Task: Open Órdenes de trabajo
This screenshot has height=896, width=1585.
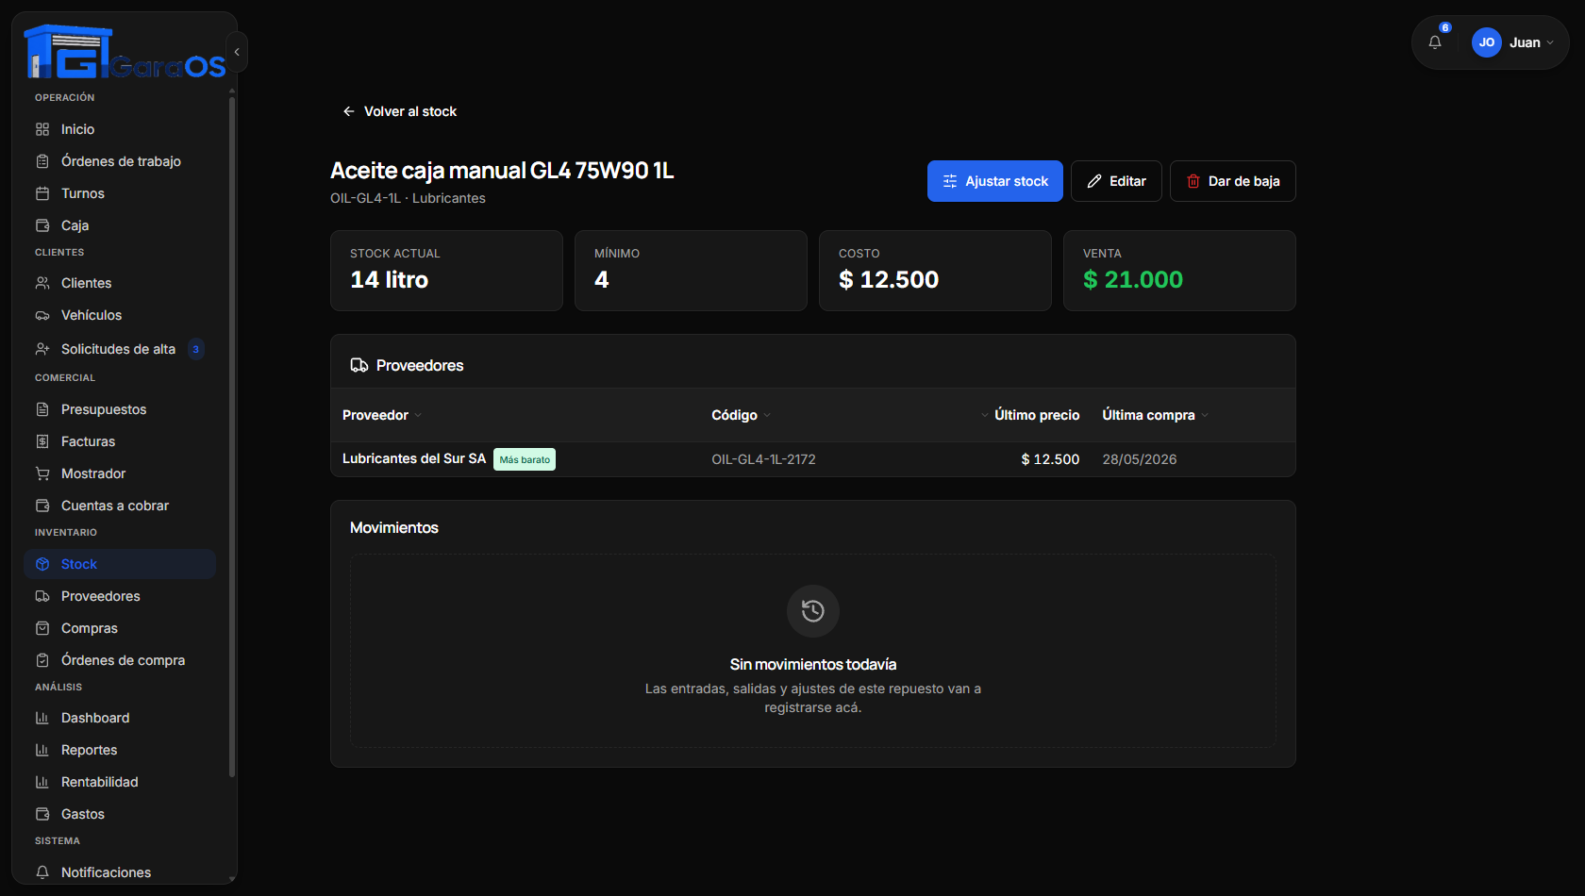Action: (120, 161)
